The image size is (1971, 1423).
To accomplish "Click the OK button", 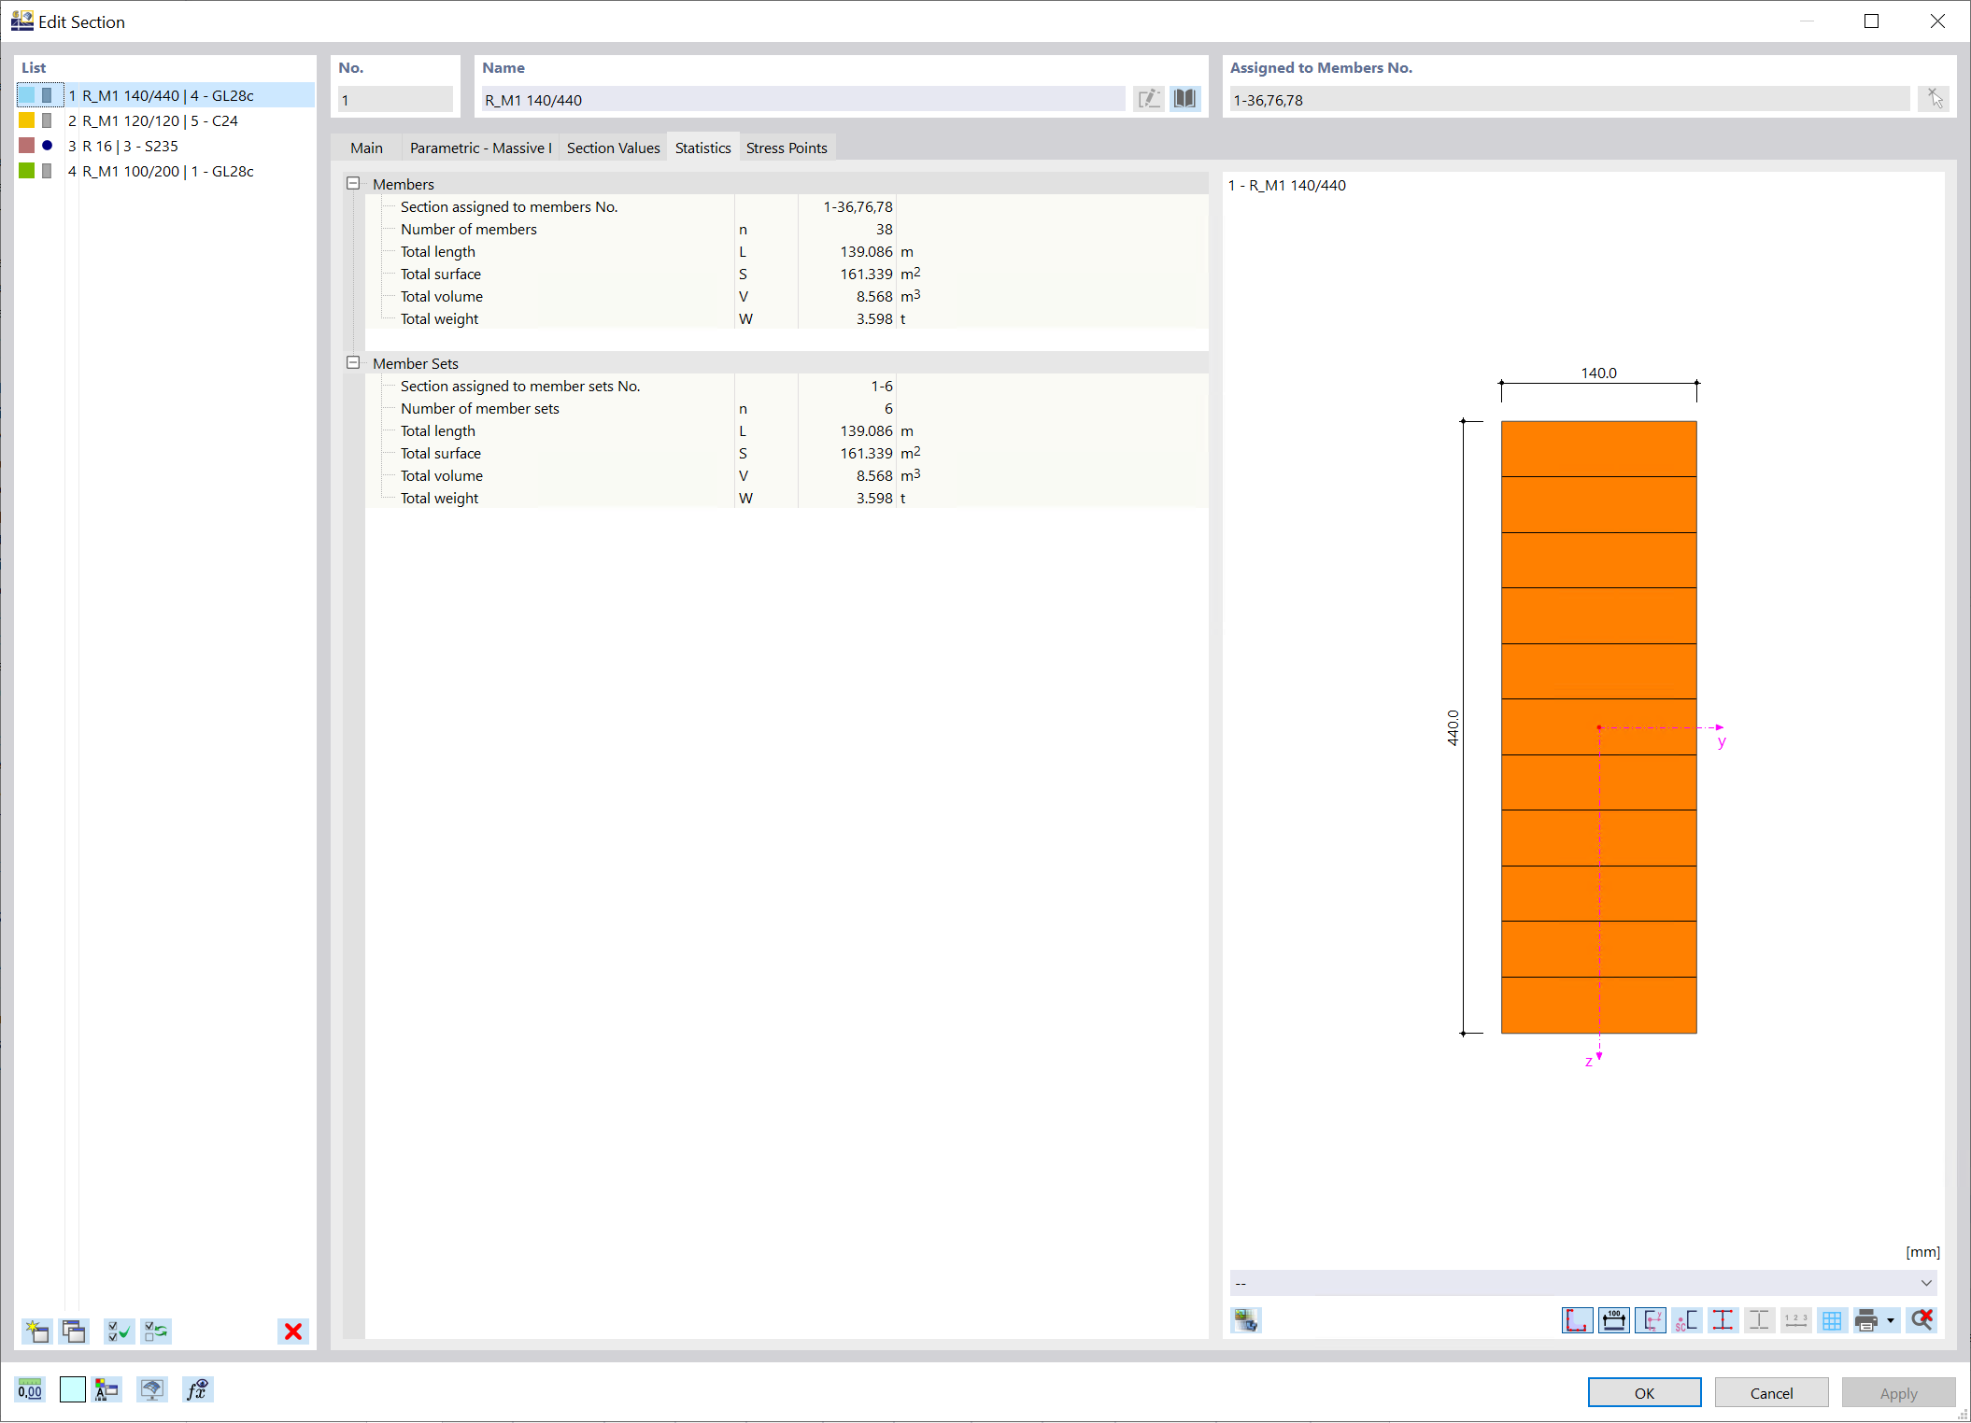I will point(1645,1392).
